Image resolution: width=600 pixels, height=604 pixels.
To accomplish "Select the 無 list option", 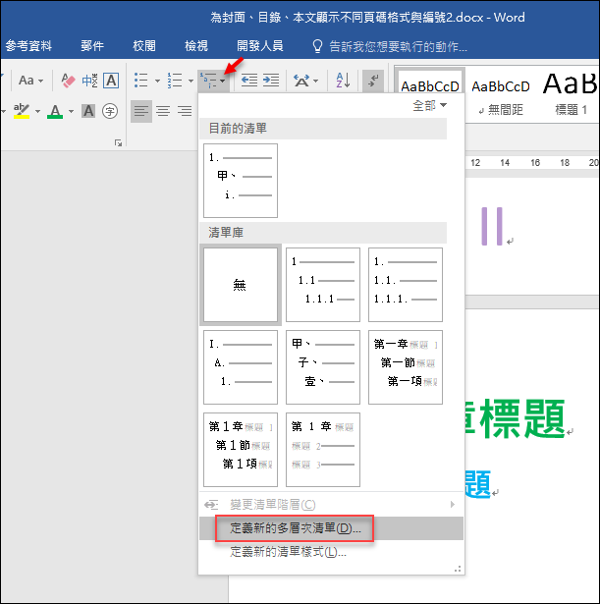I will 241,285.
